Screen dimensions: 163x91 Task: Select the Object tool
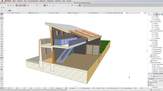[x=2, y=51]
